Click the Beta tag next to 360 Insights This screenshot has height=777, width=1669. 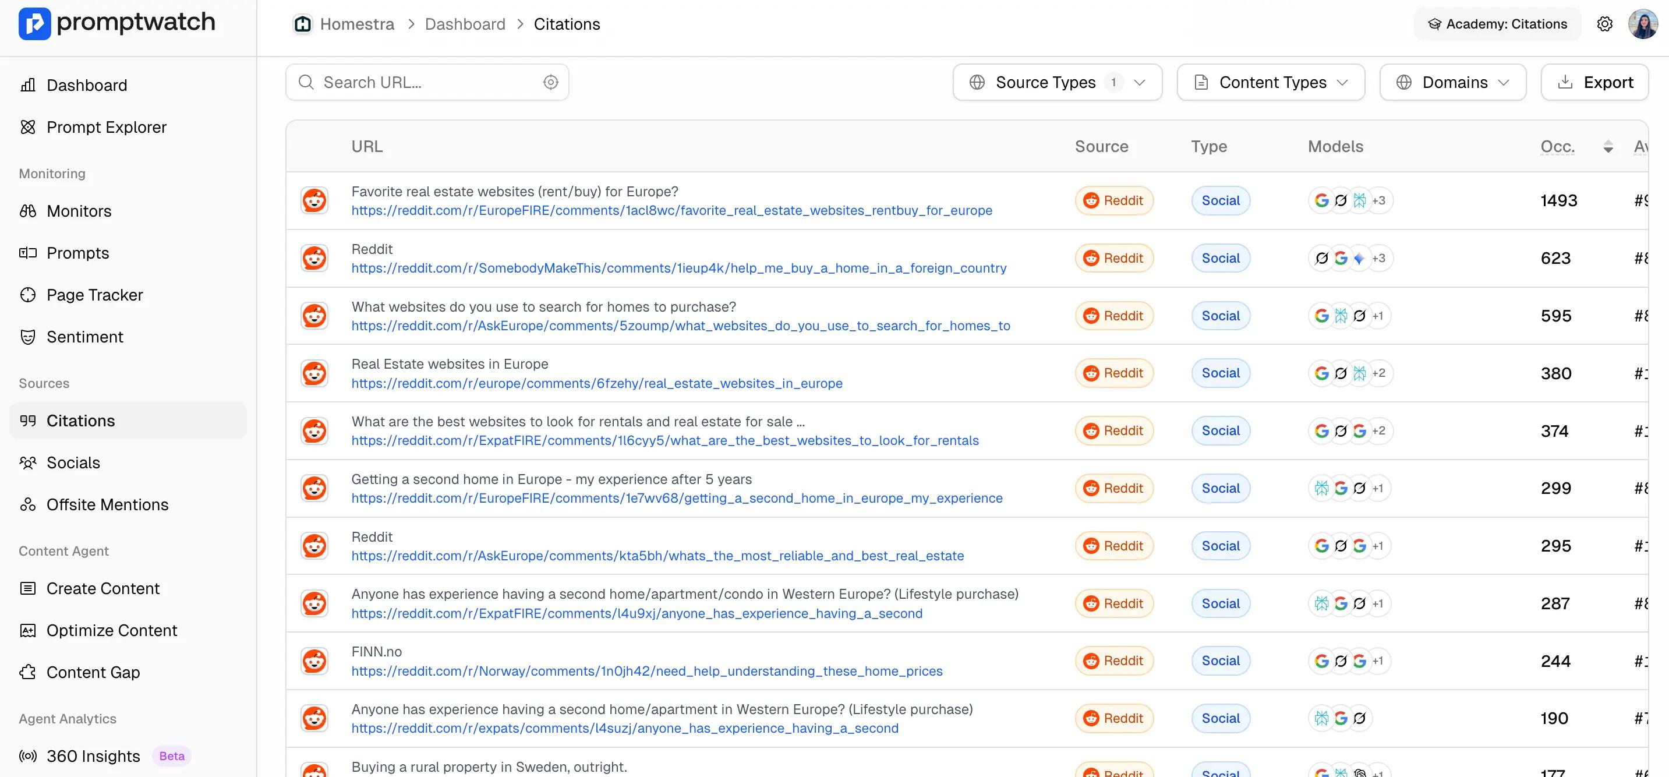[172, 756]
